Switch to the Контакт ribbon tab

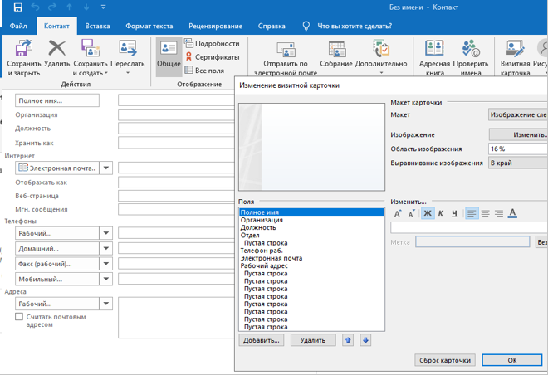[x=56, y=27]
